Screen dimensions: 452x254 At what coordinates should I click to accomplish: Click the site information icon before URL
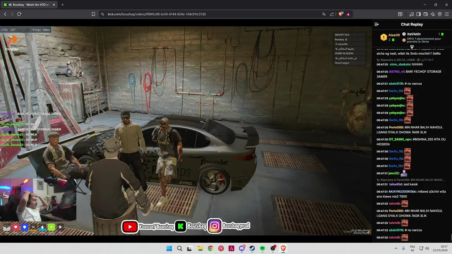pos(102,14)
